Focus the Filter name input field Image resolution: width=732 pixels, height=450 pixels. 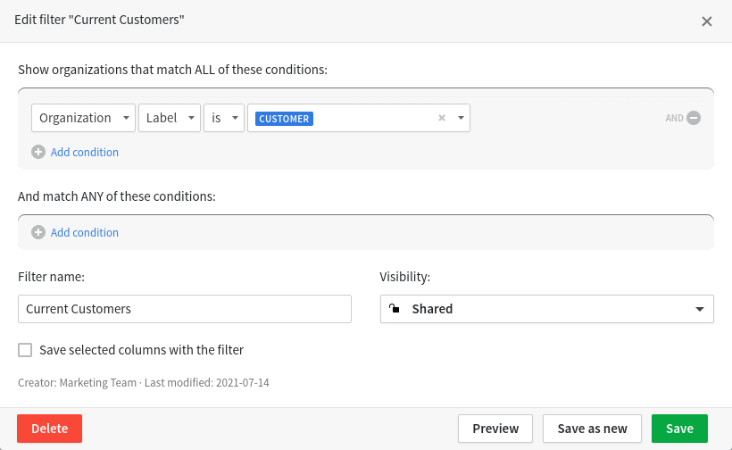pyautogui.click(x=185, y=309)
